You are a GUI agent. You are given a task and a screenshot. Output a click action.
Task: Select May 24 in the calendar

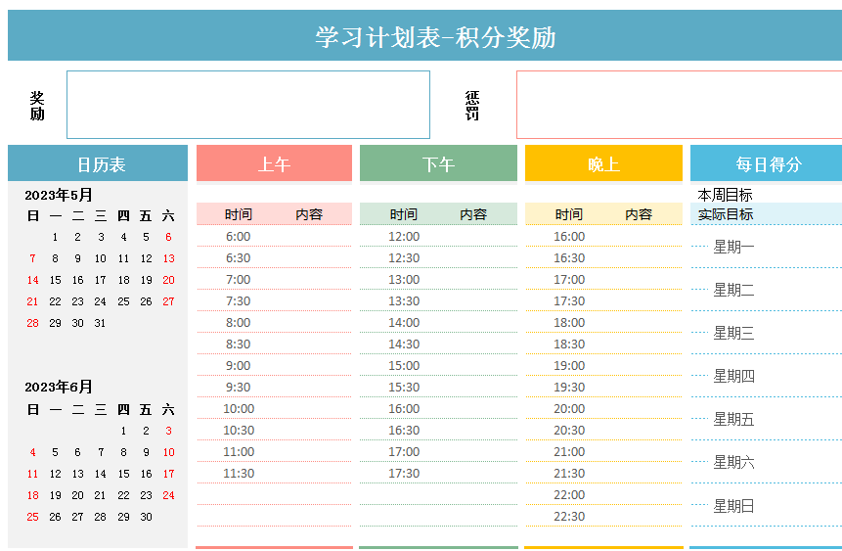100,301
